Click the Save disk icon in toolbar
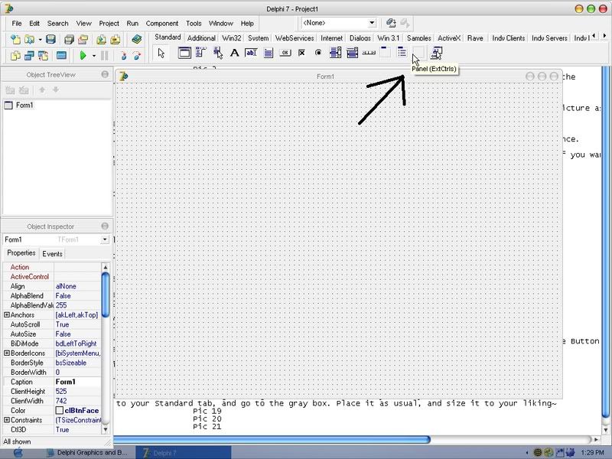612x459 pixels. tap(51, 39)
